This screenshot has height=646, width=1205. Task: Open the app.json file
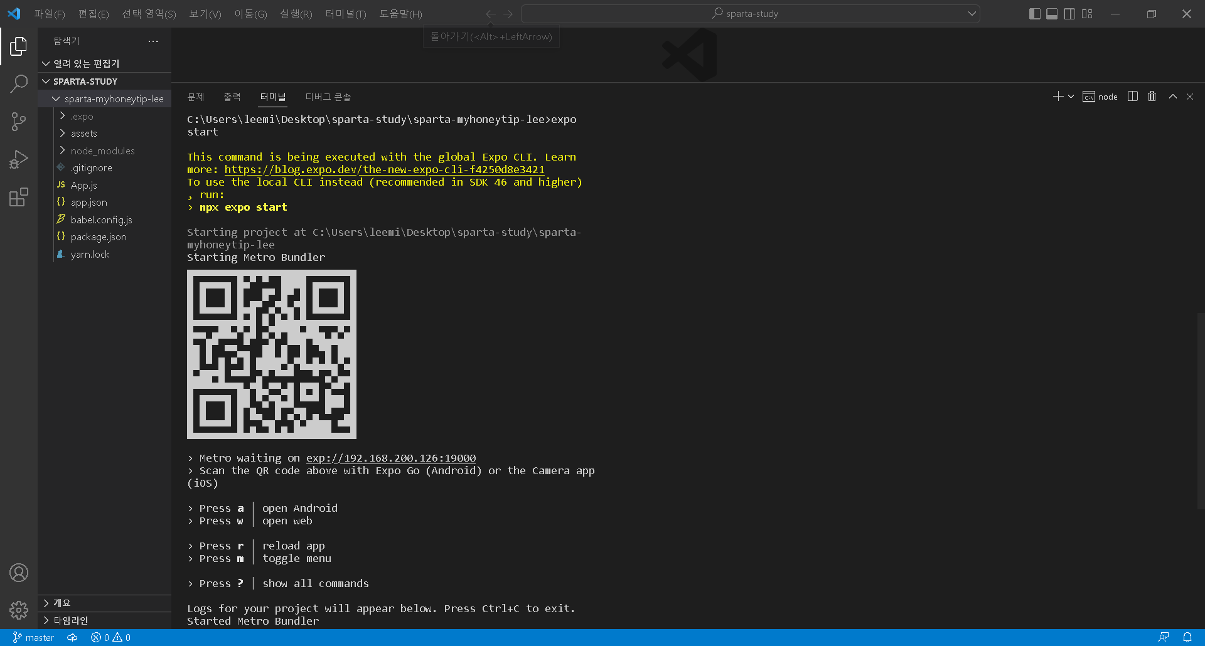104,203
